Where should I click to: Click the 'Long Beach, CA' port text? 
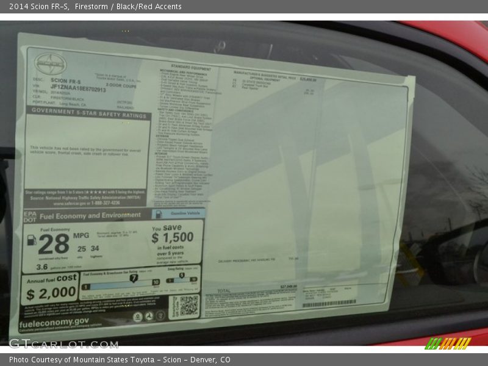pos(73,104)
